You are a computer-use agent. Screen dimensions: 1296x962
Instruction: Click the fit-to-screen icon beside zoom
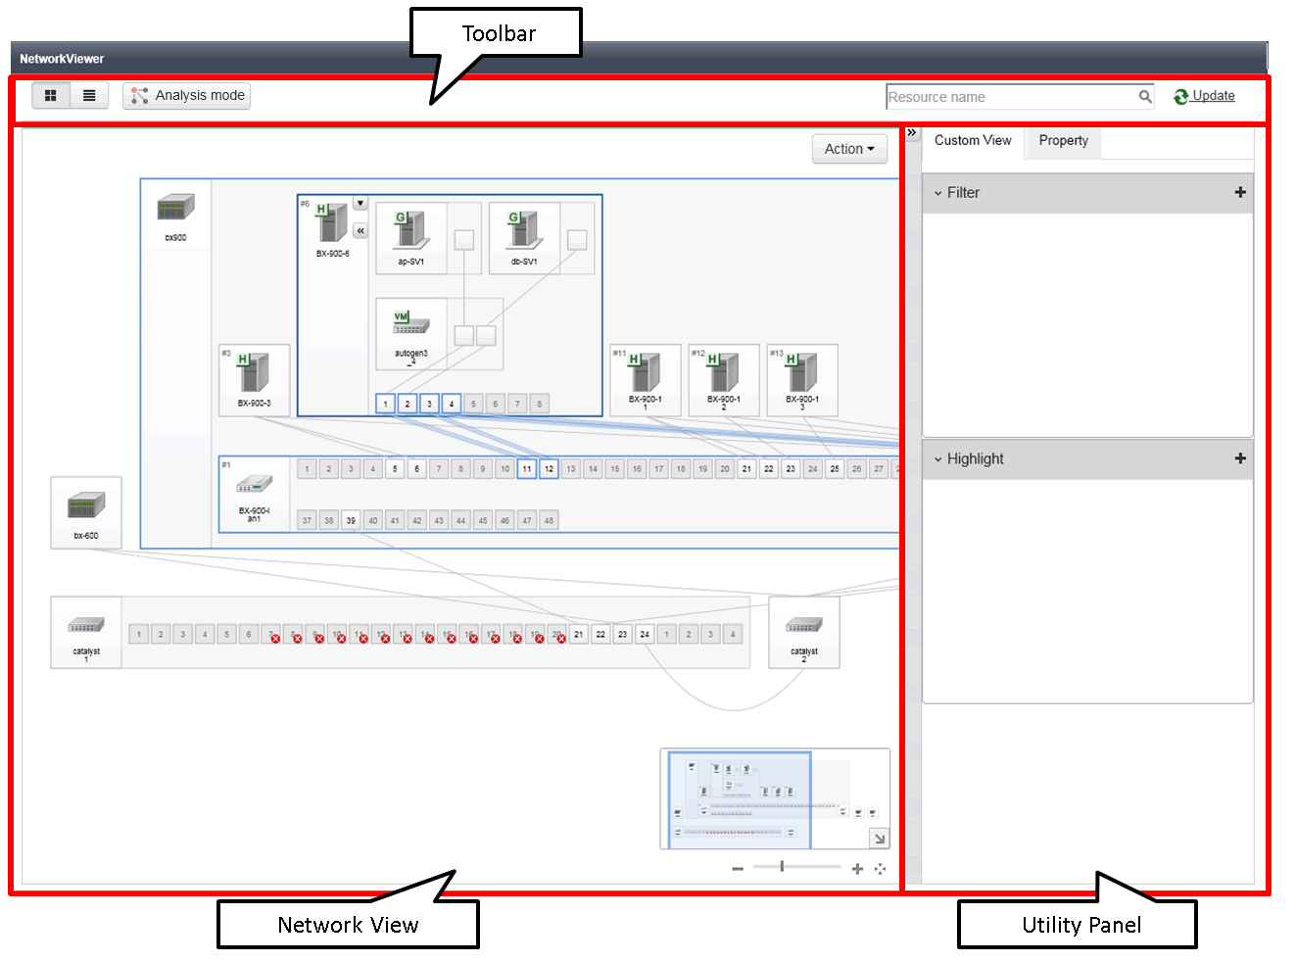point(880,869)
